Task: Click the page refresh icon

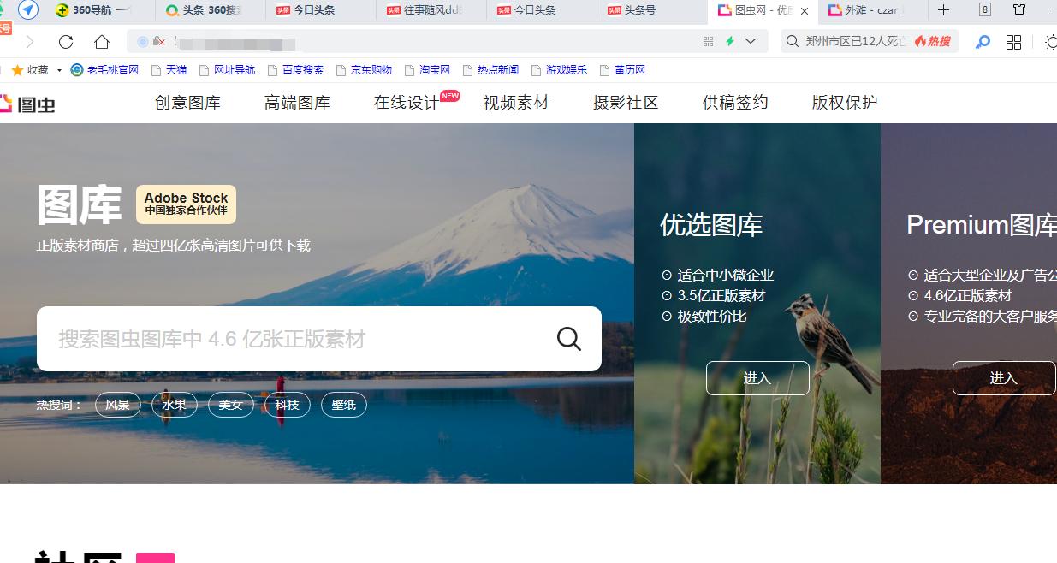Action: pyautogui.click(x=64, y=40)
